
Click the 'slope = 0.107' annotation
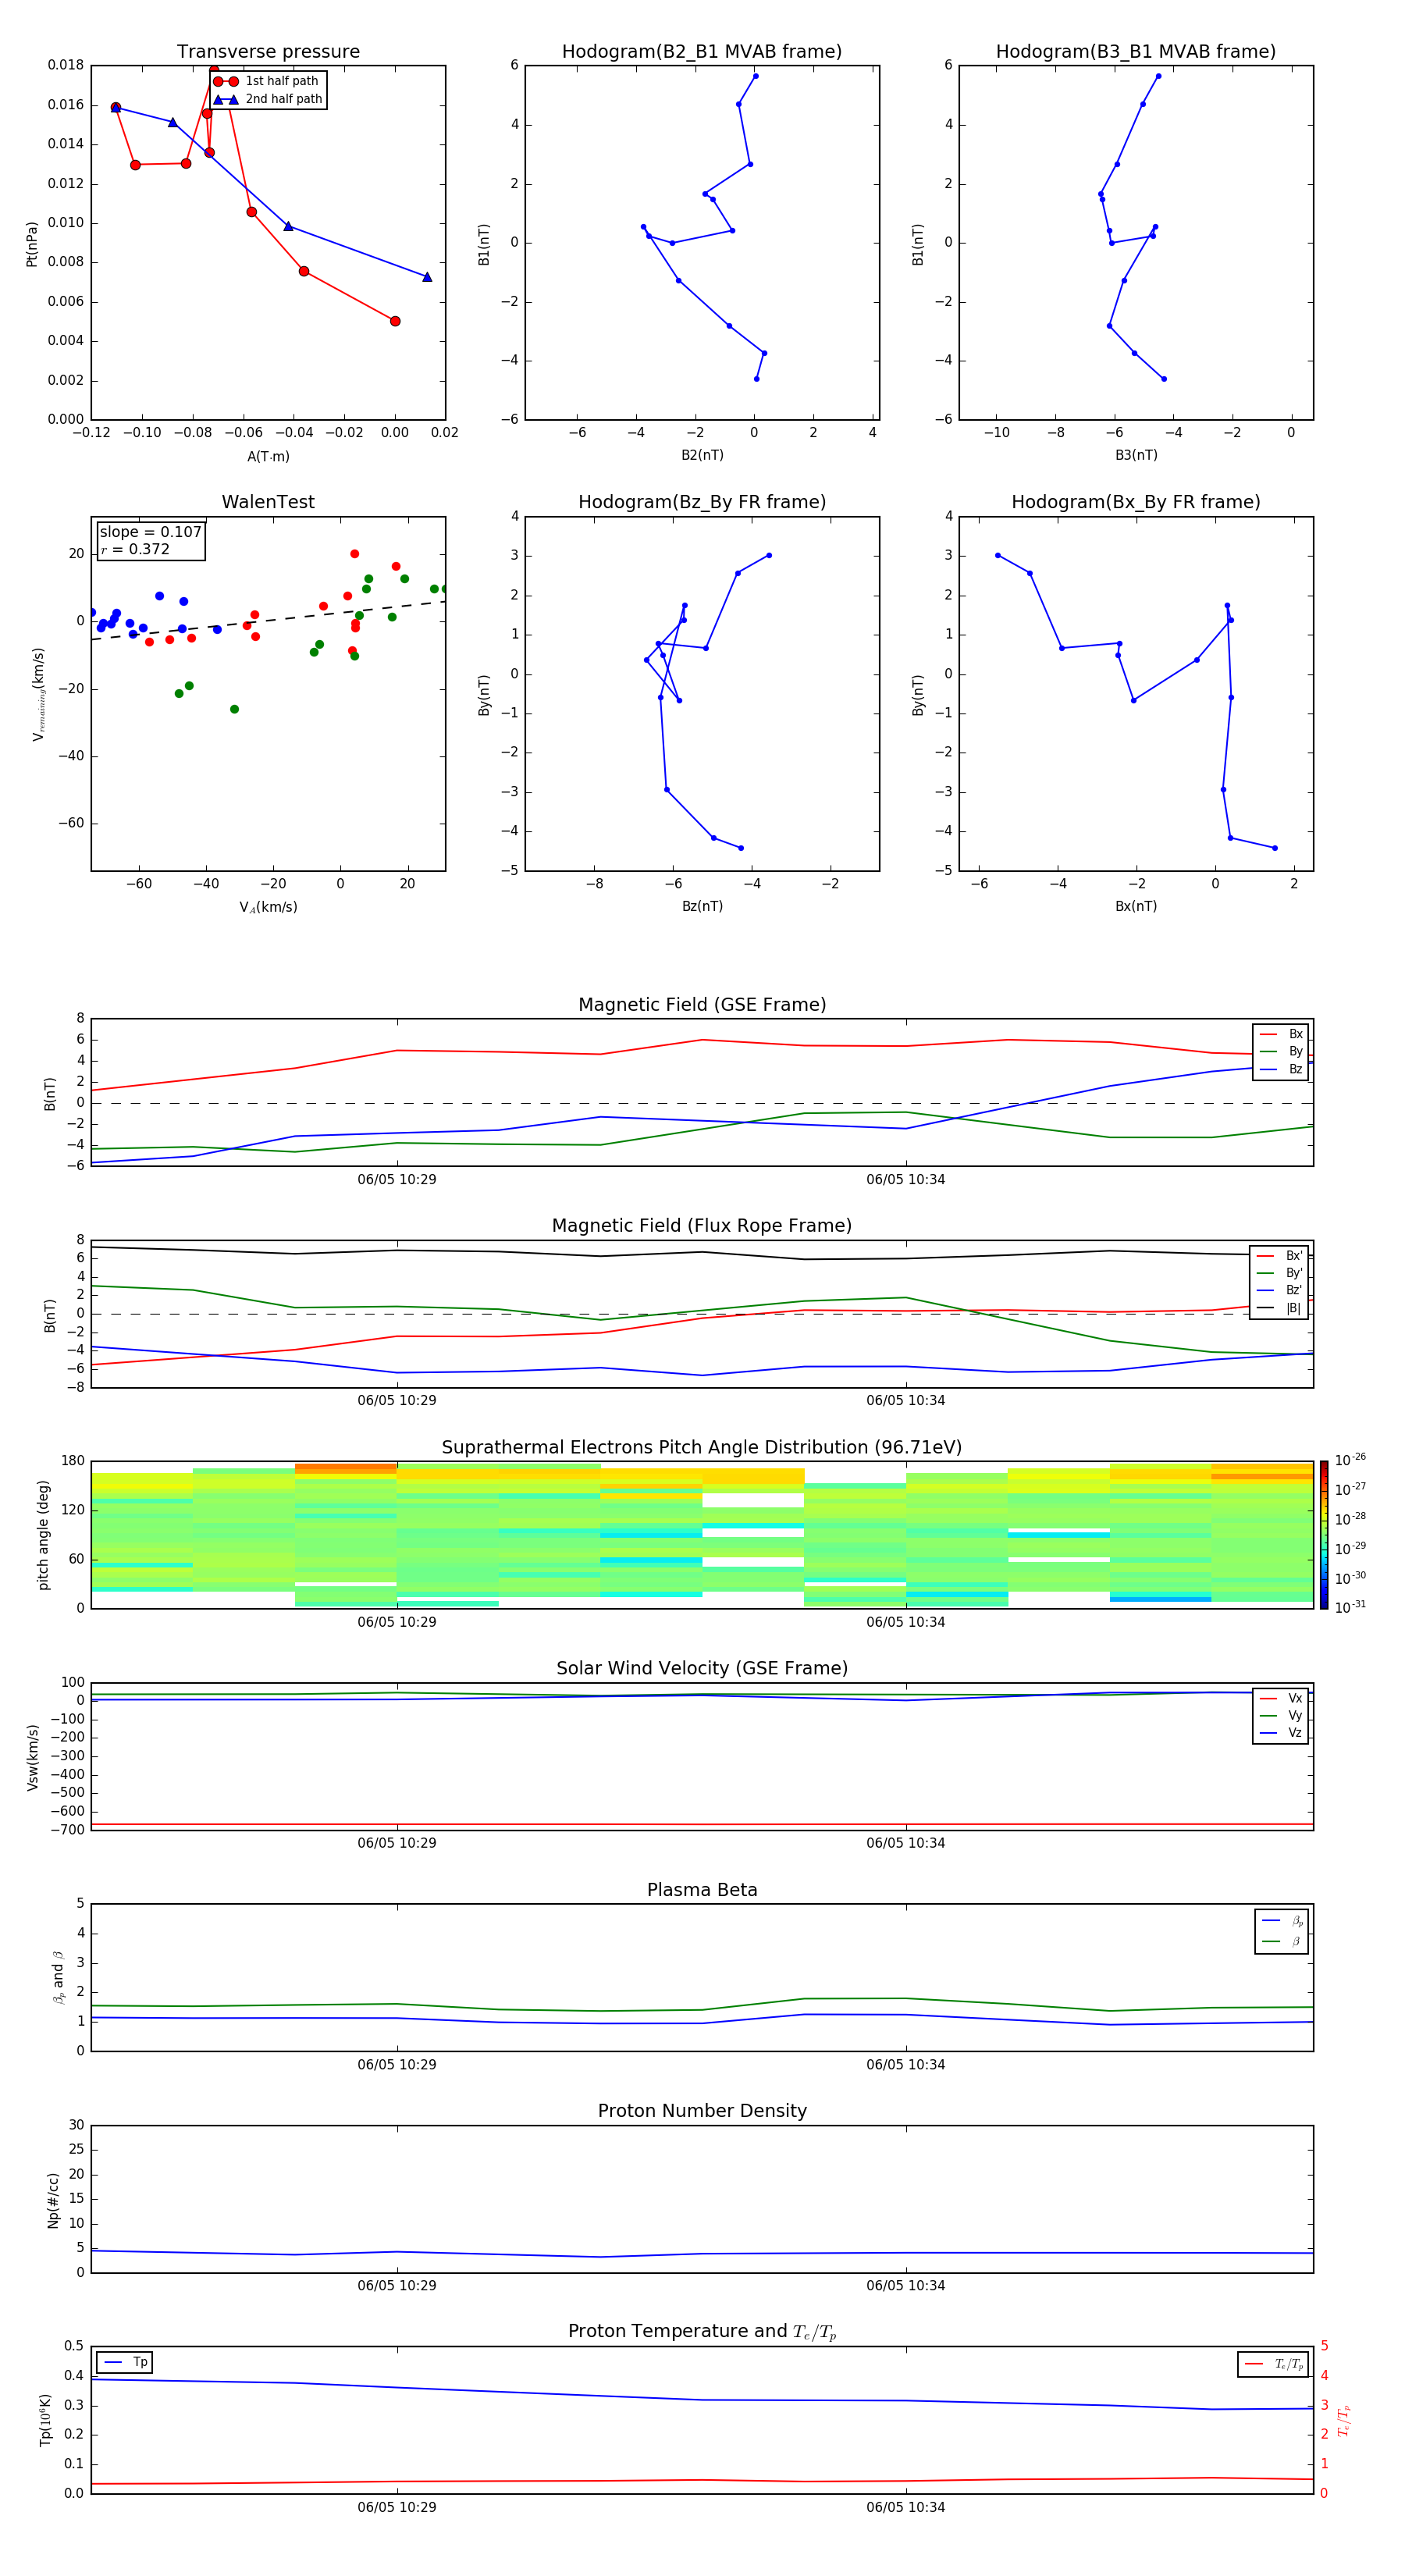point(151,532)
